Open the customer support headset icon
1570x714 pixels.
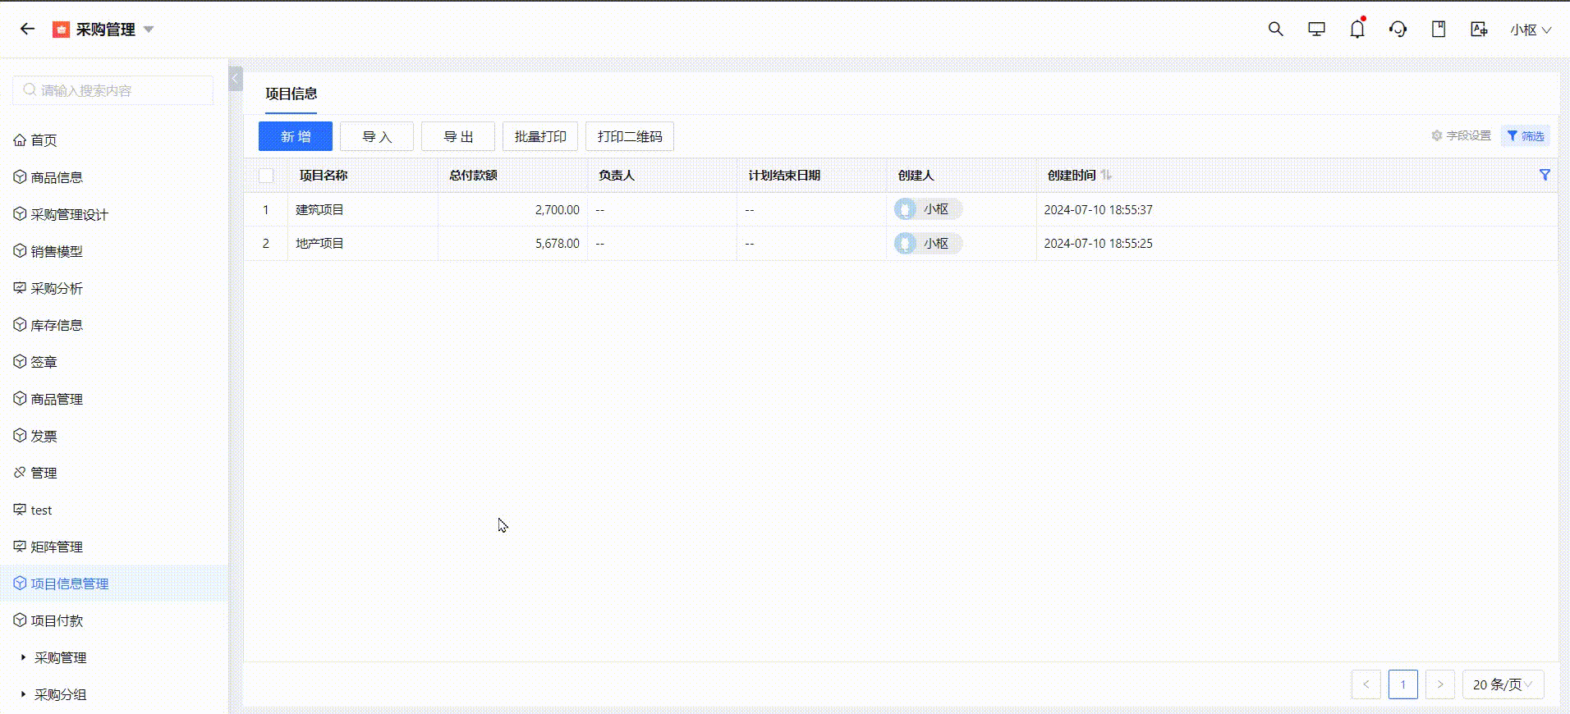click(x=1398, y=29)
